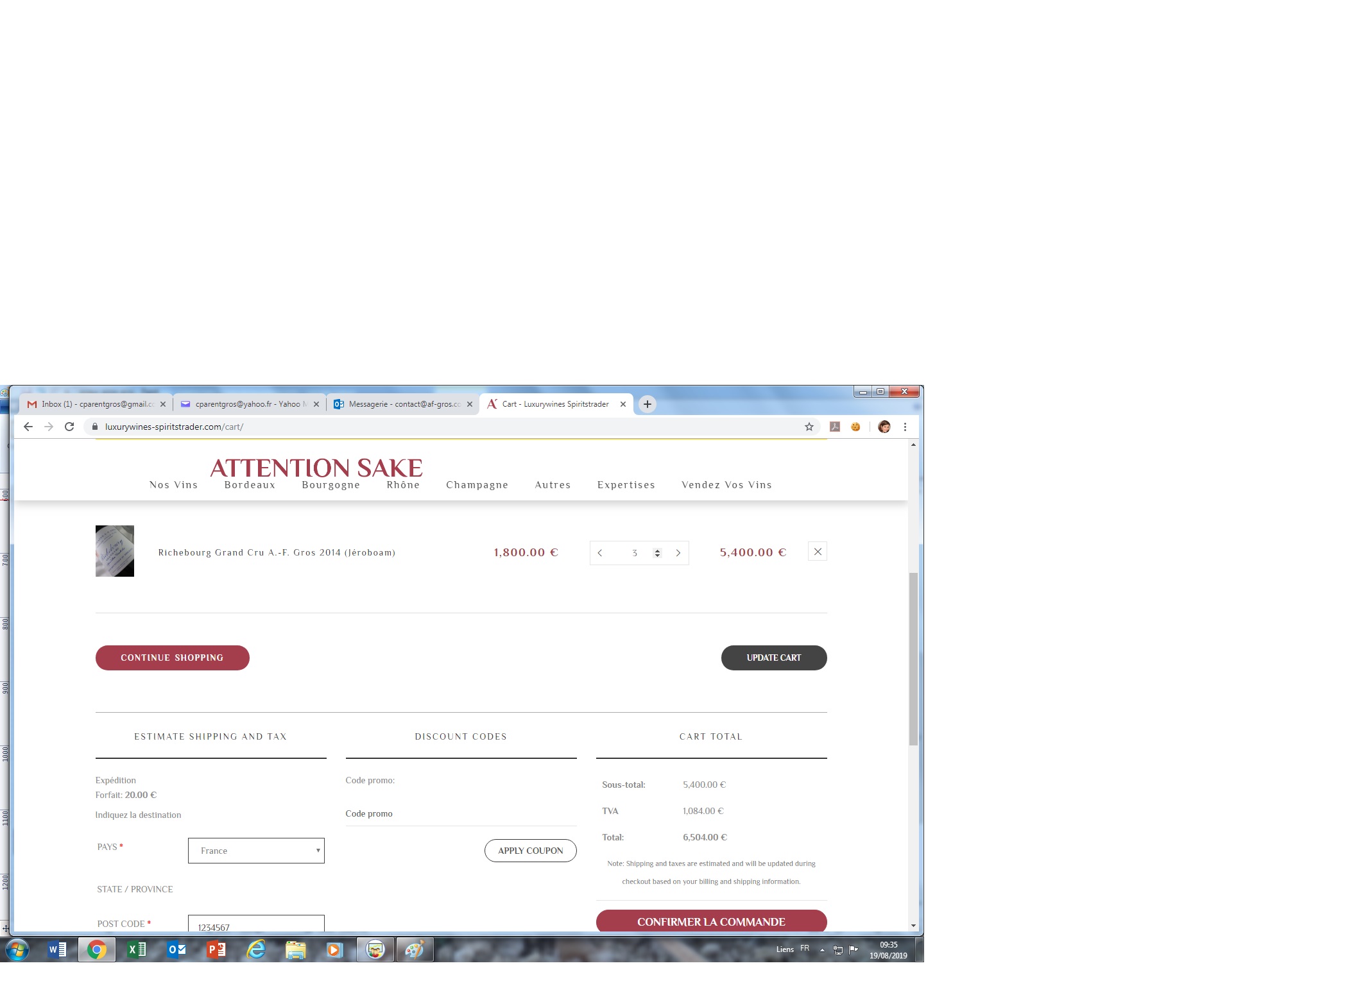Bookmark this page with the star icon
The width and height of the screenshot is (1356, 986).
[809, 427]
